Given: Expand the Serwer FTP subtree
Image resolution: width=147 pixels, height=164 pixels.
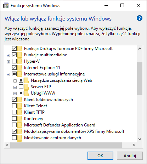Looking at the screenshot, I should click(15, 87).
